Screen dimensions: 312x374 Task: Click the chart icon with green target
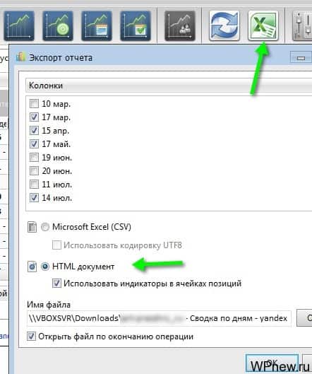58,25
